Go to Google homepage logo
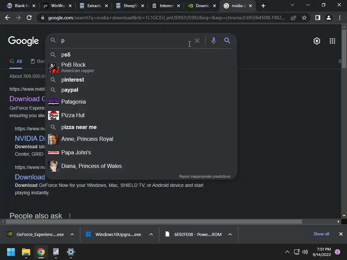The image size is (347, 260). point(23,41)
